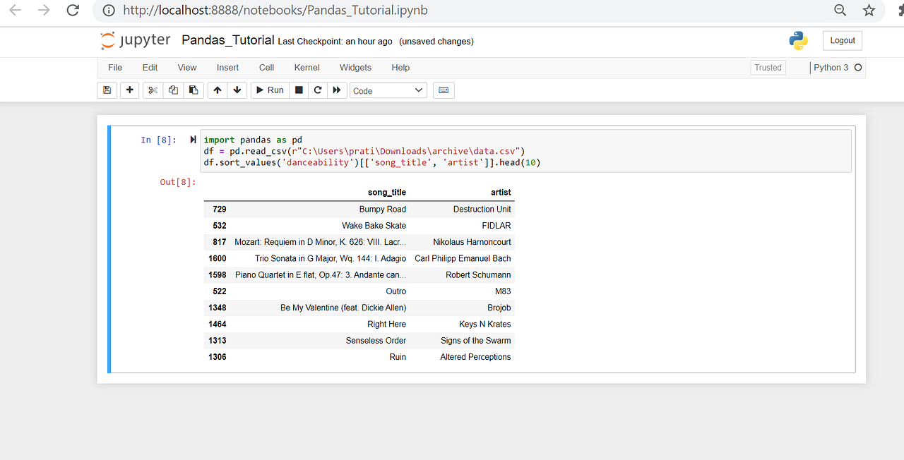Click the fast-forward run-all icon
This screenshot has width=904, height=460.
pyautogui.click(x=337, y=90)
